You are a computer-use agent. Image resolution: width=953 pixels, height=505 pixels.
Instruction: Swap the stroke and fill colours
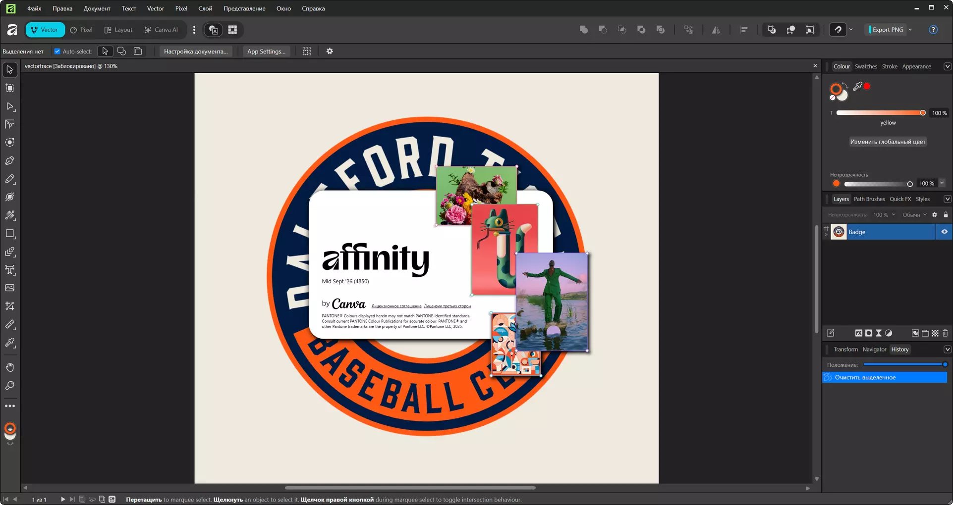tap(845, 85)
